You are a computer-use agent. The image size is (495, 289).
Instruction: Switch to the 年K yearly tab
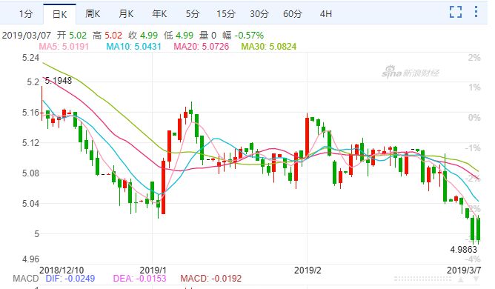[x=159, y=14]
